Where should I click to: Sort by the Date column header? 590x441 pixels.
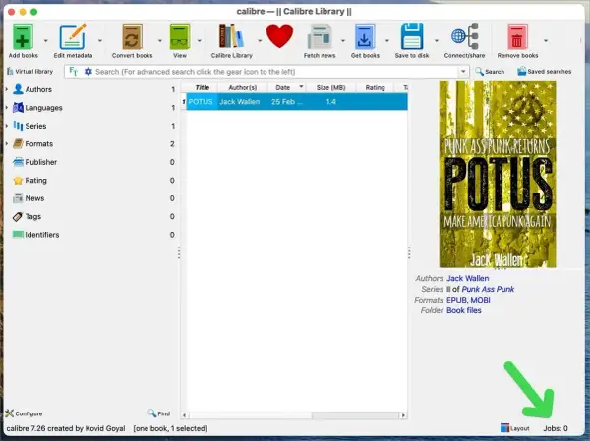tap(286, 87)
